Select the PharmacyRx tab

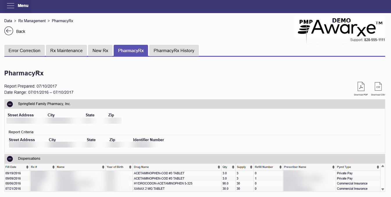pos(131,50)
